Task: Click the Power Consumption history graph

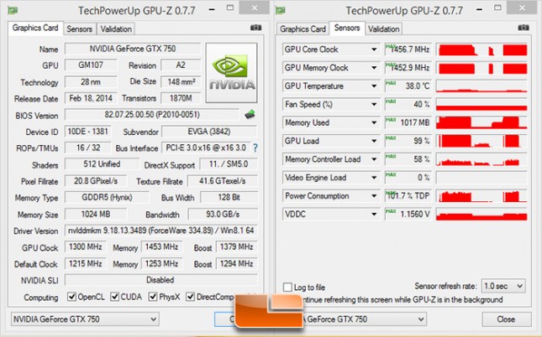Action: point(481,196)
